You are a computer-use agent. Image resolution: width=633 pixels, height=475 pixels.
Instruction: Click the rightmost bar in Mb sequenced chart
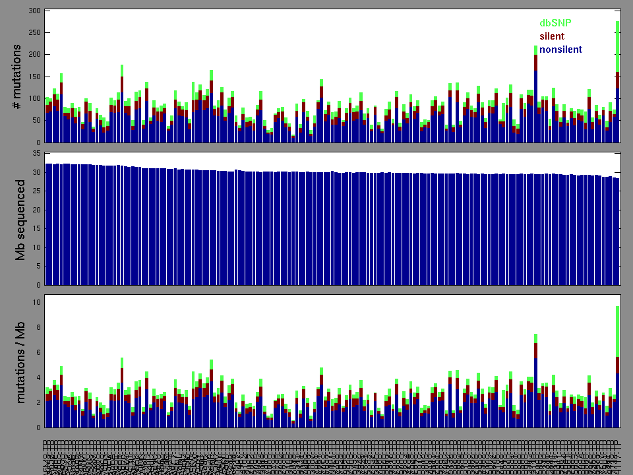click(617, 231)
